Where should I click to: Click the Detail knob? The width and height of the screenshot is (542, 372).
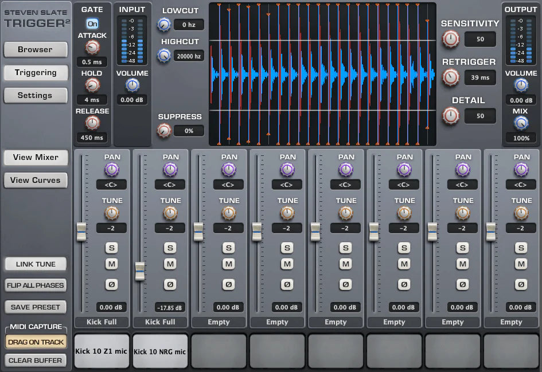[451, 116]
